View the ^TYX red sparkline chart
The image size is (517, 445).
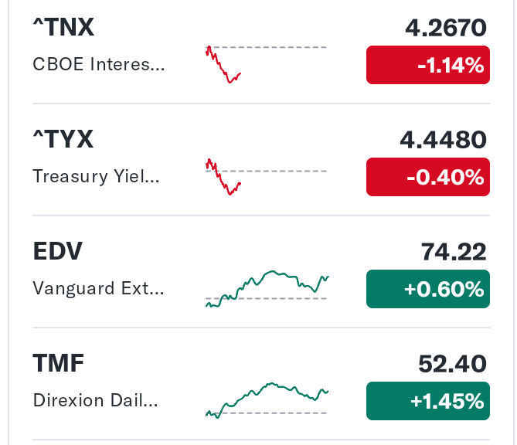[x=266, y=177]
